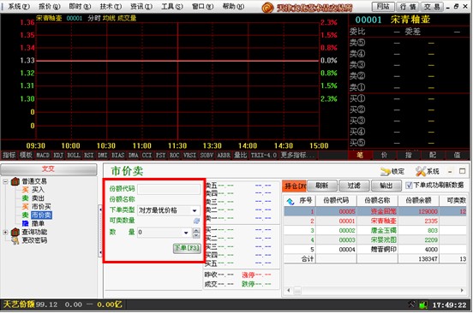Image resolution: width=473 pixels, height=313 pixels.
Task: Click the 锁定 lock icon
Action: click(x=386, y=172)
